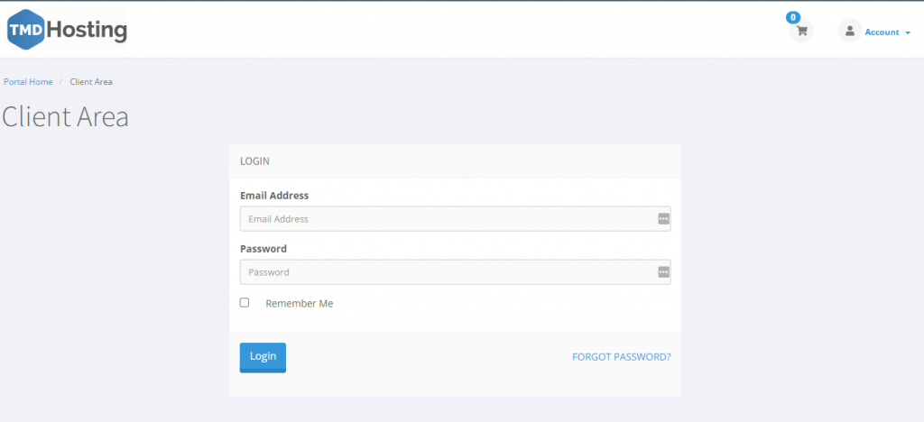
Task: Expand the Account dropdown menu
Action: pos(882,32)
